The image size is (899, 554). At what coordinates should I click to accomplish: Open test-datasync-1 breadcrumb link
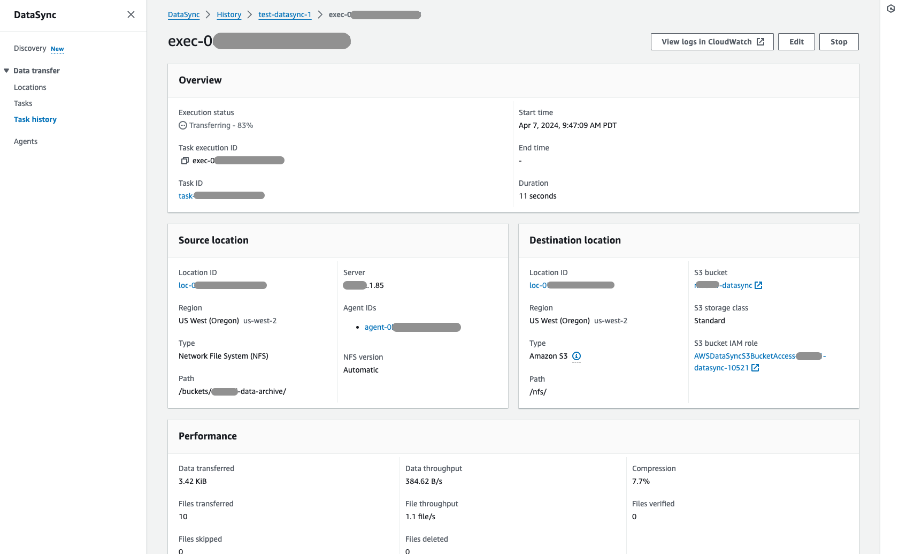285,14
